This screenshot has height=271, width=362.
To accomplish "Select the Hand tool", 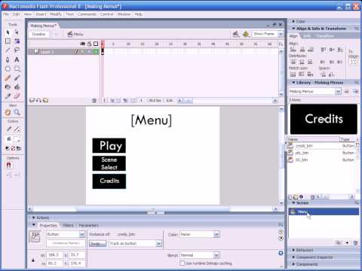I will tap(8, 112).
